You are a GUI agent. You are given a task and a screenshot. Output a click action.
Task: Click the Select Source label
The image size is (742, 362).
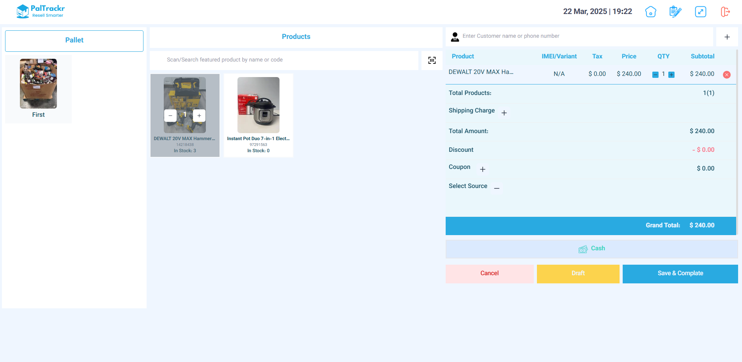468,186
